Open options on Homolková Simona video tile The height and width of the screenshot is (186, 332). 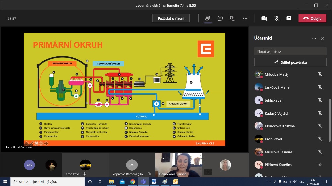[208, 172]
